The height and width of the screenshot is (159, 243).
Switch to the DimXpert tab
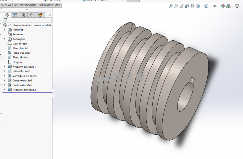(6, 5)
